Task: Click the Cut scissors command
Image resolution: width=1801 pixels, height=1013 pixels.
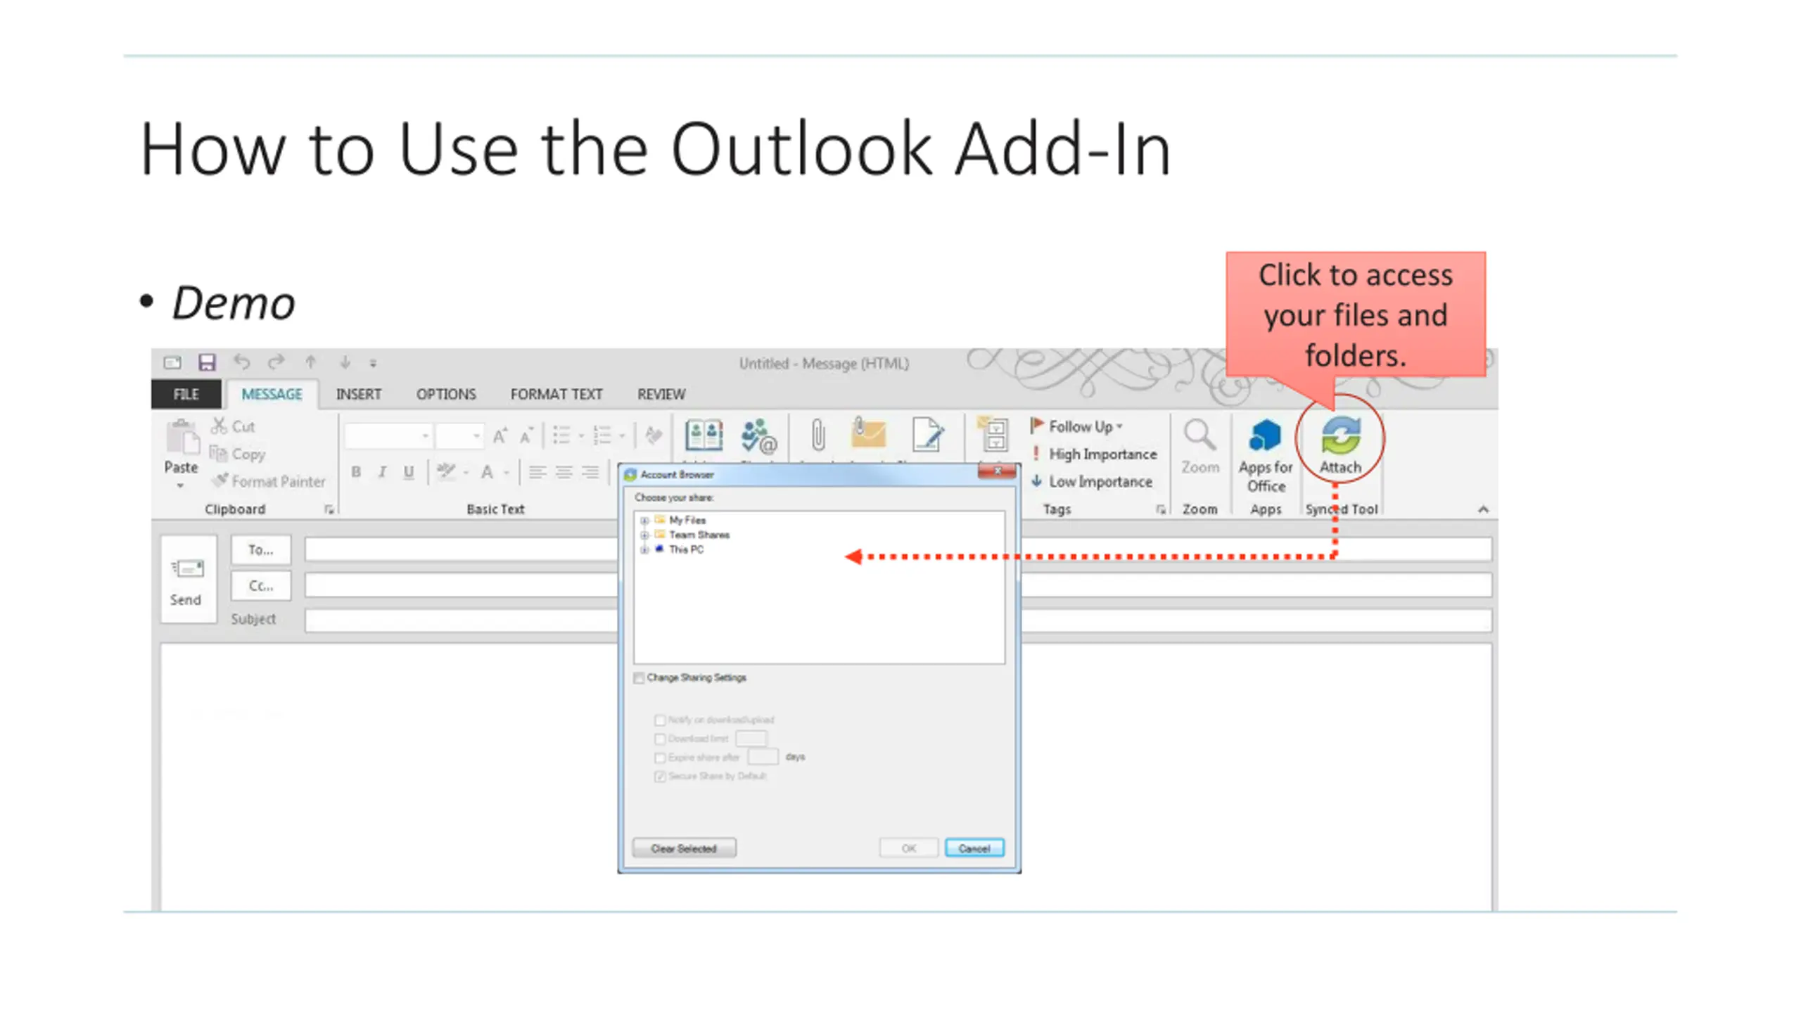Action: tap(234, 426)
